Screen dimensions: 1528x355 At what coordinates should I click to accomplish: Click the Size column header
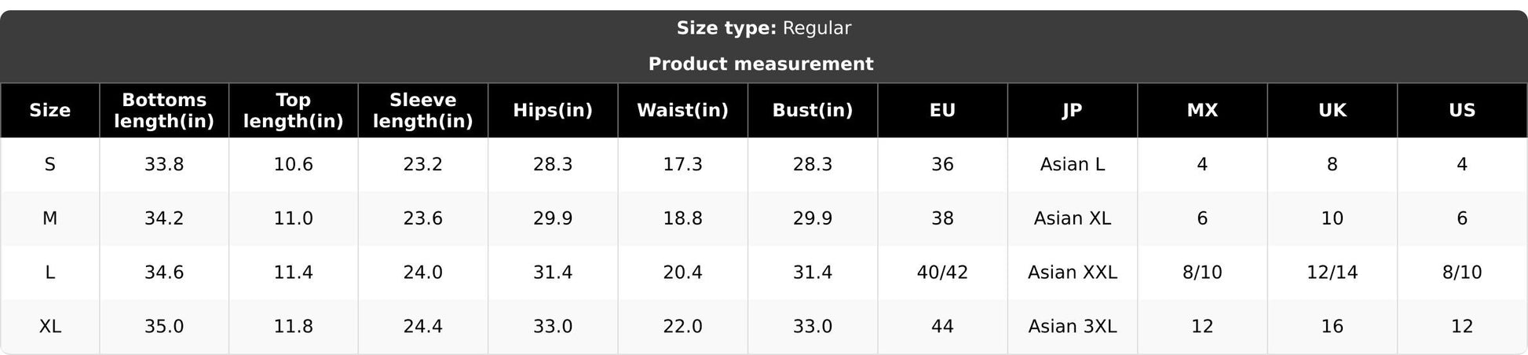click(49, 110)
